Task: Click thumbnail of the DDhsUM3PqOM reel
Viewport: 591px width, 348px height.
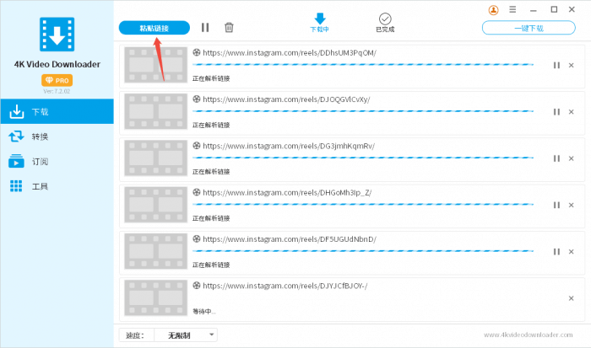Action: point(155,65)
